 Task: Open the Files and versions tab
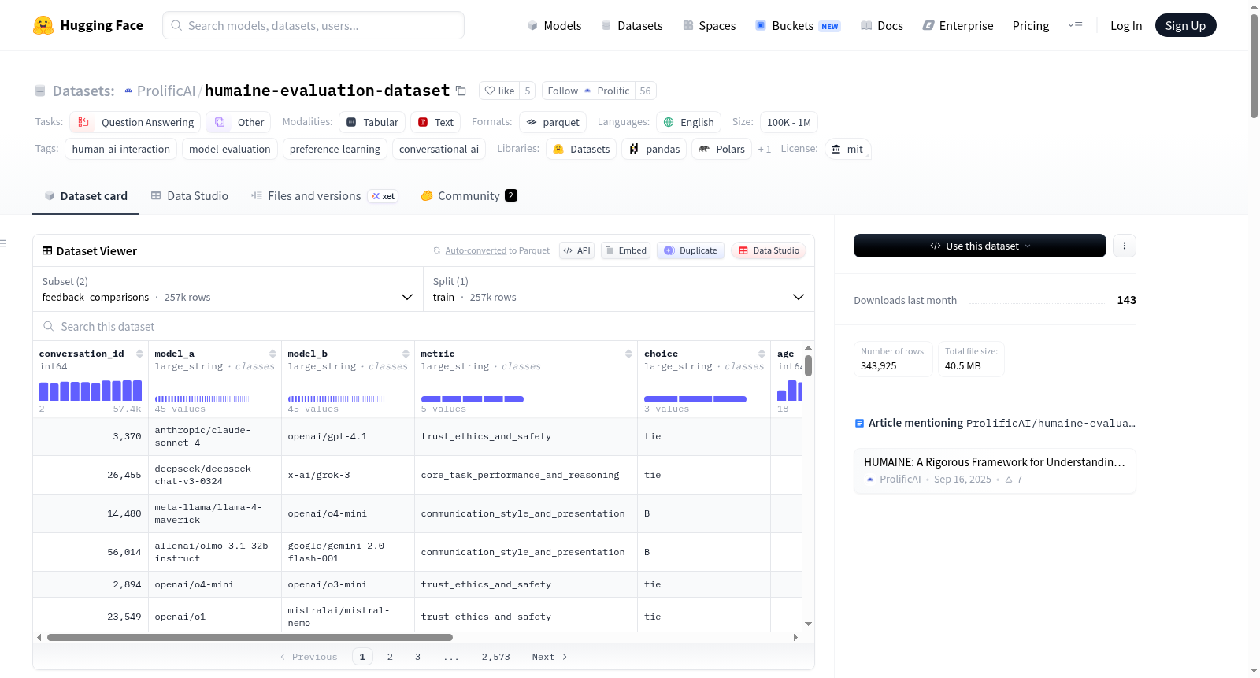pyautogui.click(x=324, y=196)
